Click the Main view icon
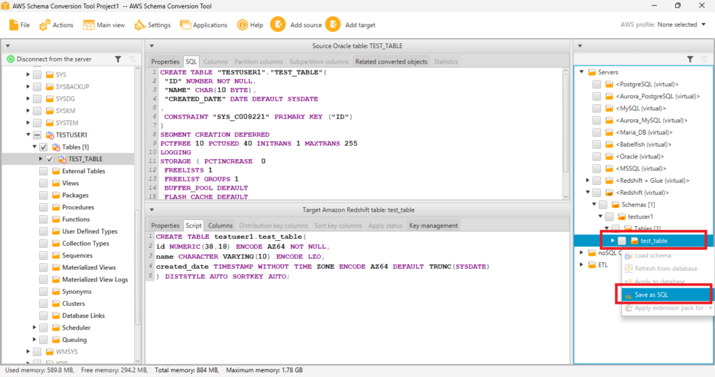Image resolution: width=715 pixels, height=377 pixels. click(x=89, y=24)
